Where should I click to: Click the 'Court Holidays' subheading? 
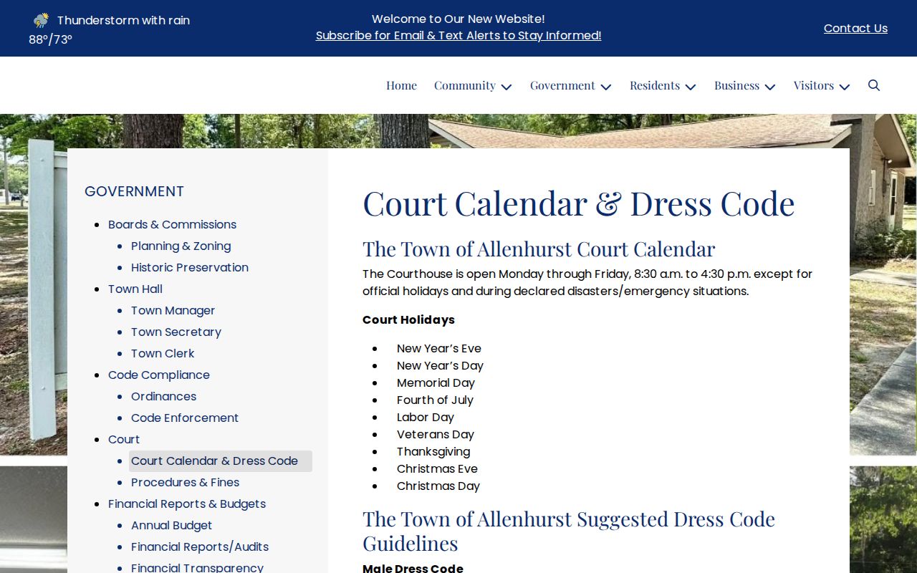pyautogui.click(x=408, y=319)
